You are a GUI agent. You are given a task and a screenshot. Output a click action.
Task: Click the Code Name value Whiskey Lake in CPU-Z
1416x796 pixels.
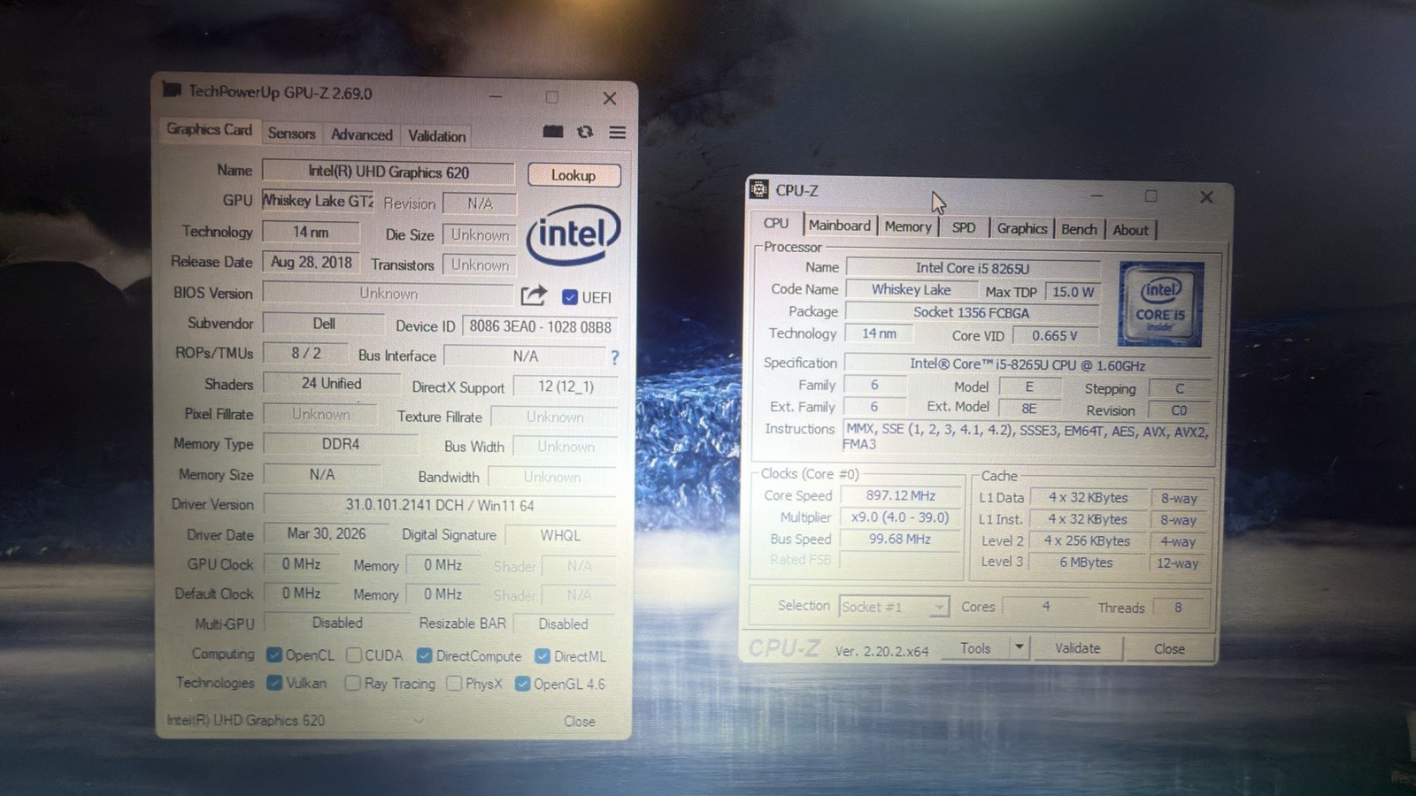[911, 289]
